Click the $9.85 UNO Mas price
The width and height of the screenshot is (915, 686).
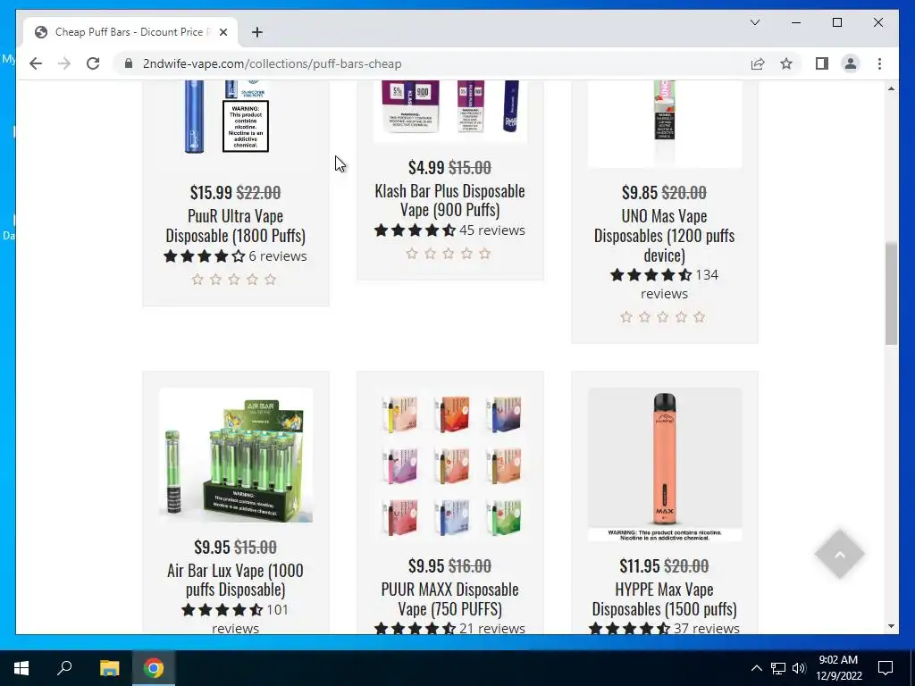click(640, 192)
